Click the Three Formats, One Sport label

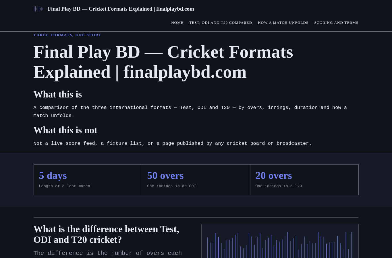tap(67, 35)
